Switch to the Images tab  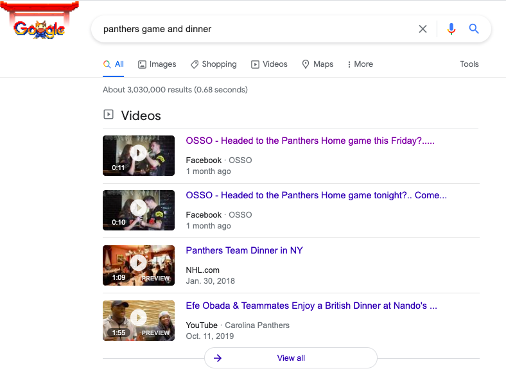click(157, 64)
